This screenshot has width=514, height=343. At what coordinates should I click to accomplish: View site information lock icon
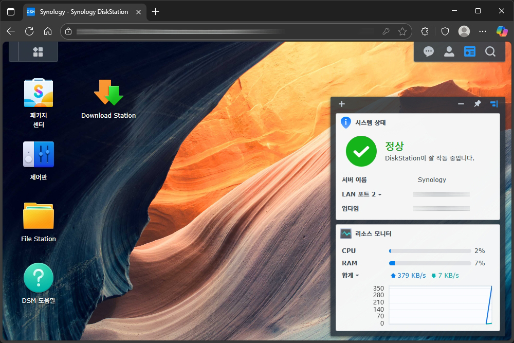pos(68,31)
